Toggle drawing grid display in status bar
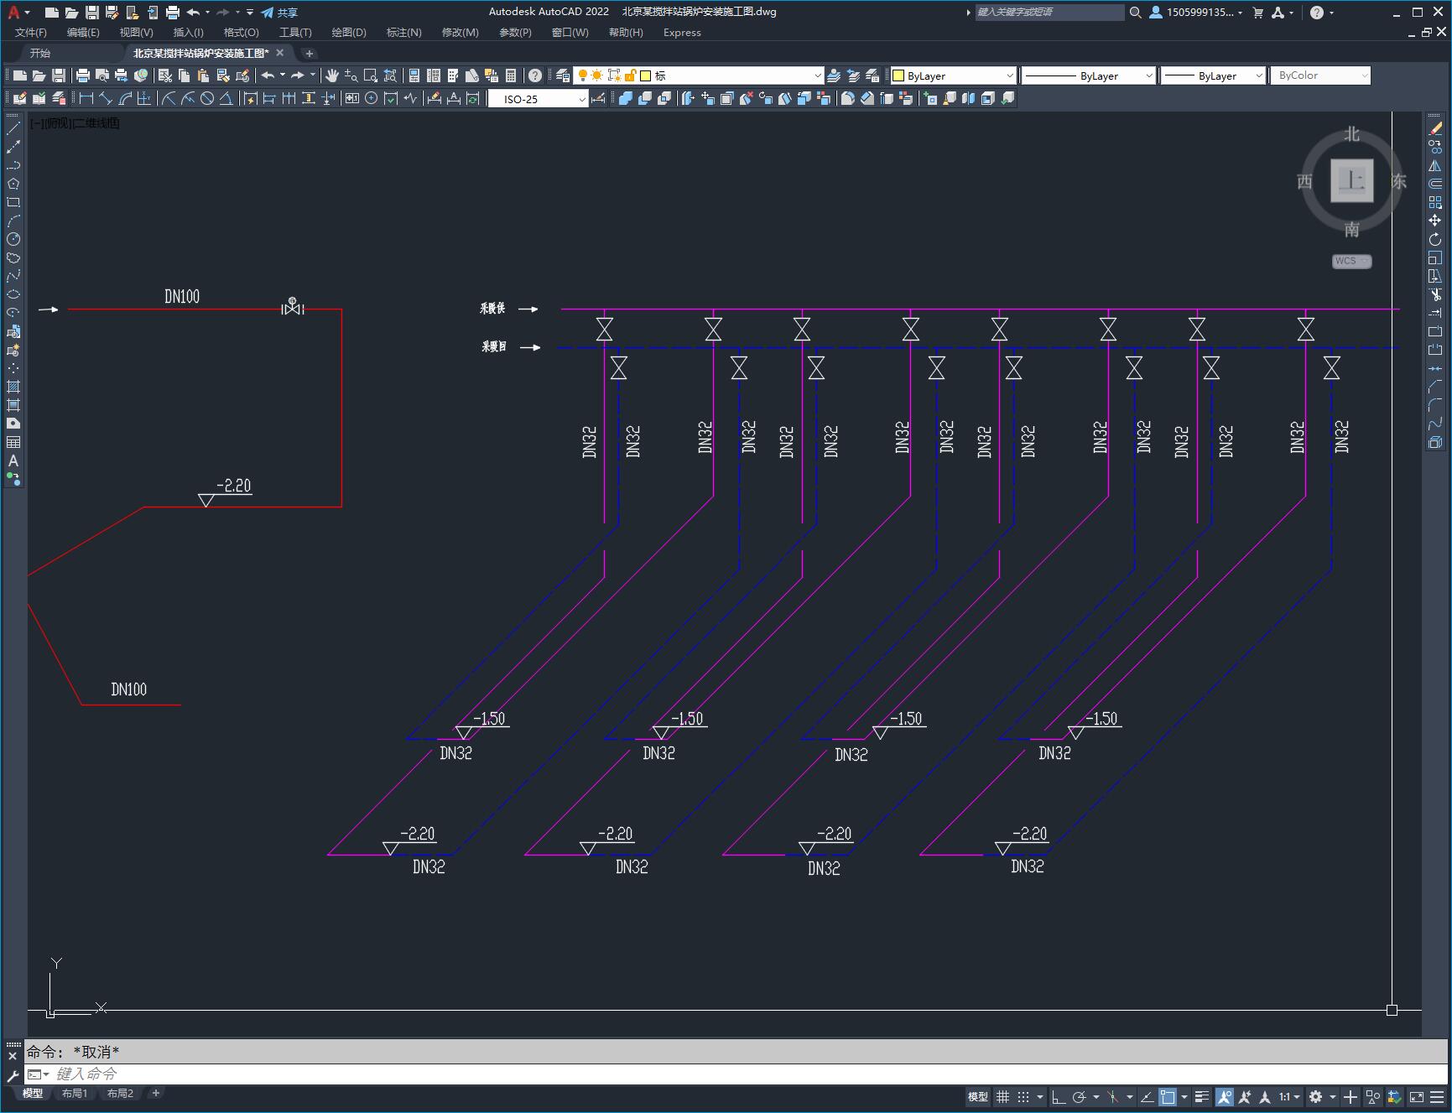The image size is (1452, 1113). [1002, 1097]
